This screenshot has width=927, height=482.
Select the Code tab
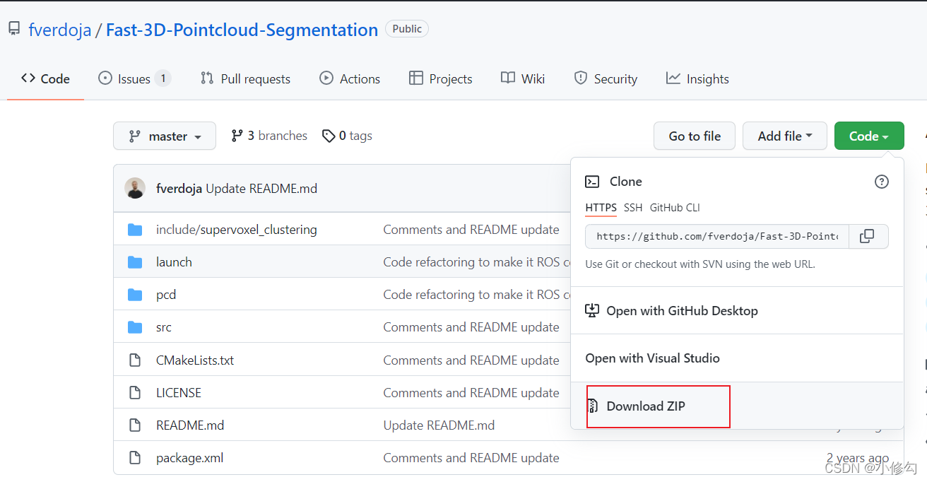(45, 79)
